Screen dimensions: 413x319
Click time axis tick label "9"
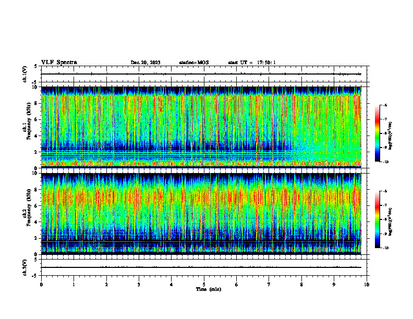click(334, 285)
